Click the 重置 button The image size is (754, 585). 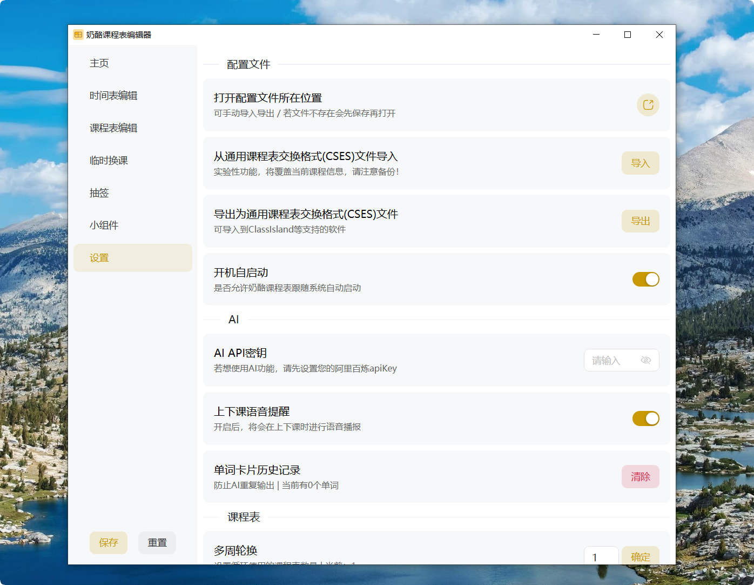pos(157,542)
